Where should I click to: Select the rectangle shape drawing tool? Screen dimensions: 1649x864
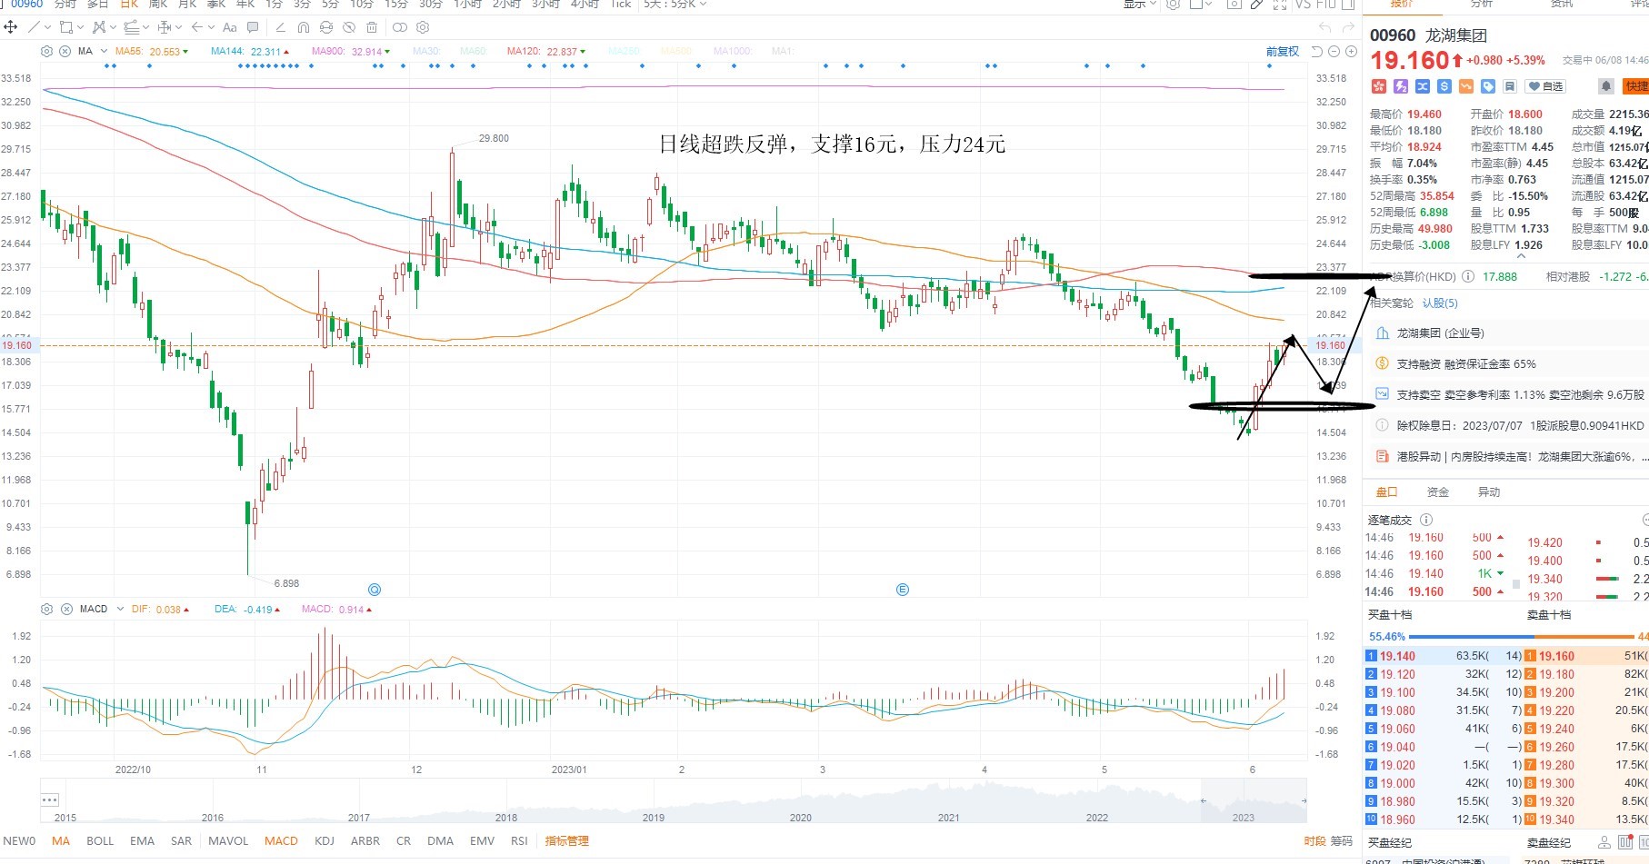tap(65, 27)
